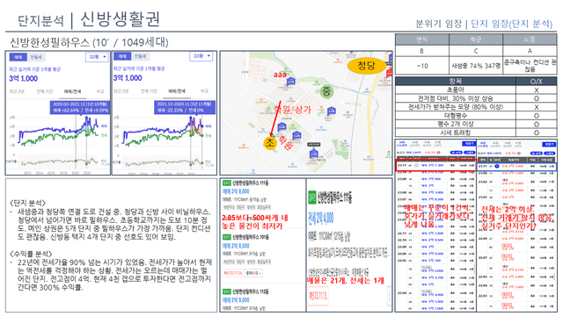Select the 최근 3년 tab in the left chart panel
This screenshot has width=563, height=316.
coord(17,91)
